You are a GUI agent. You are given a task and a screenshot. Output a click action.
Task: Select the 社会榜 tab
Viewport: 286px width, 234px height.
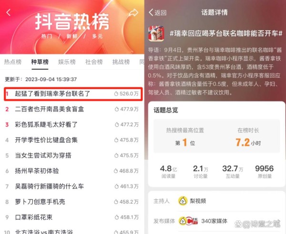94,62
